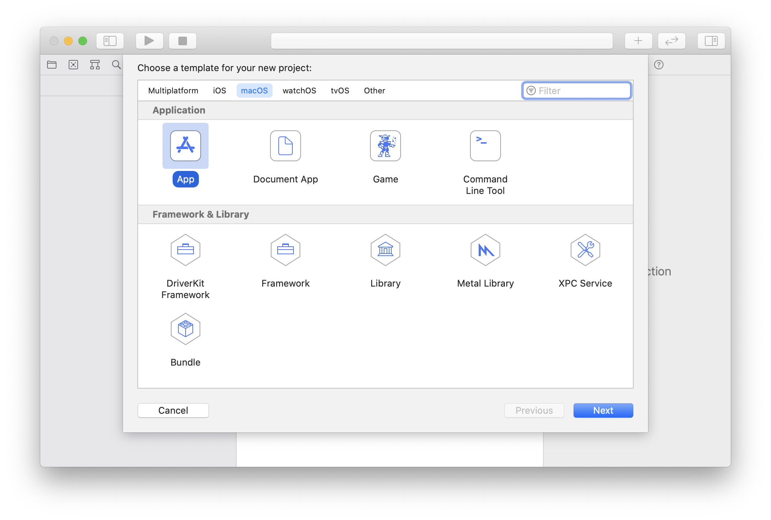This screenshot has width=771, height=520.
Task: Click the Filter search field
Action: (583, 90)
